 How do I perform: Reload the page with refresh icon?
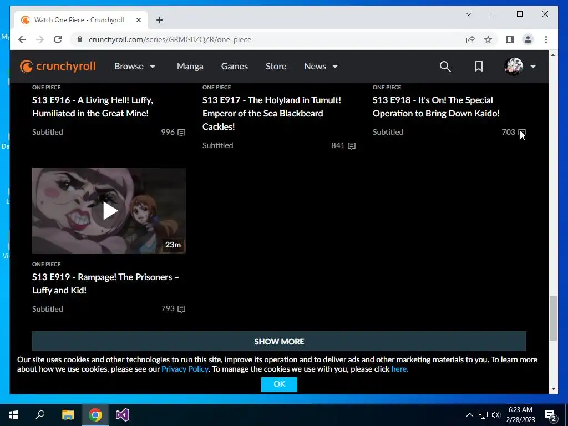point(58,39)
